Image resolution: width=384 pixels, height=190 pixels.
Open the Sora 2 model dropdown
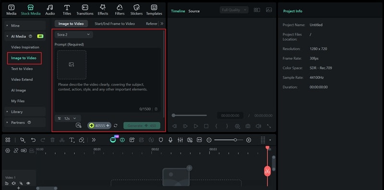pyautogui.click(x=74, y=34)
